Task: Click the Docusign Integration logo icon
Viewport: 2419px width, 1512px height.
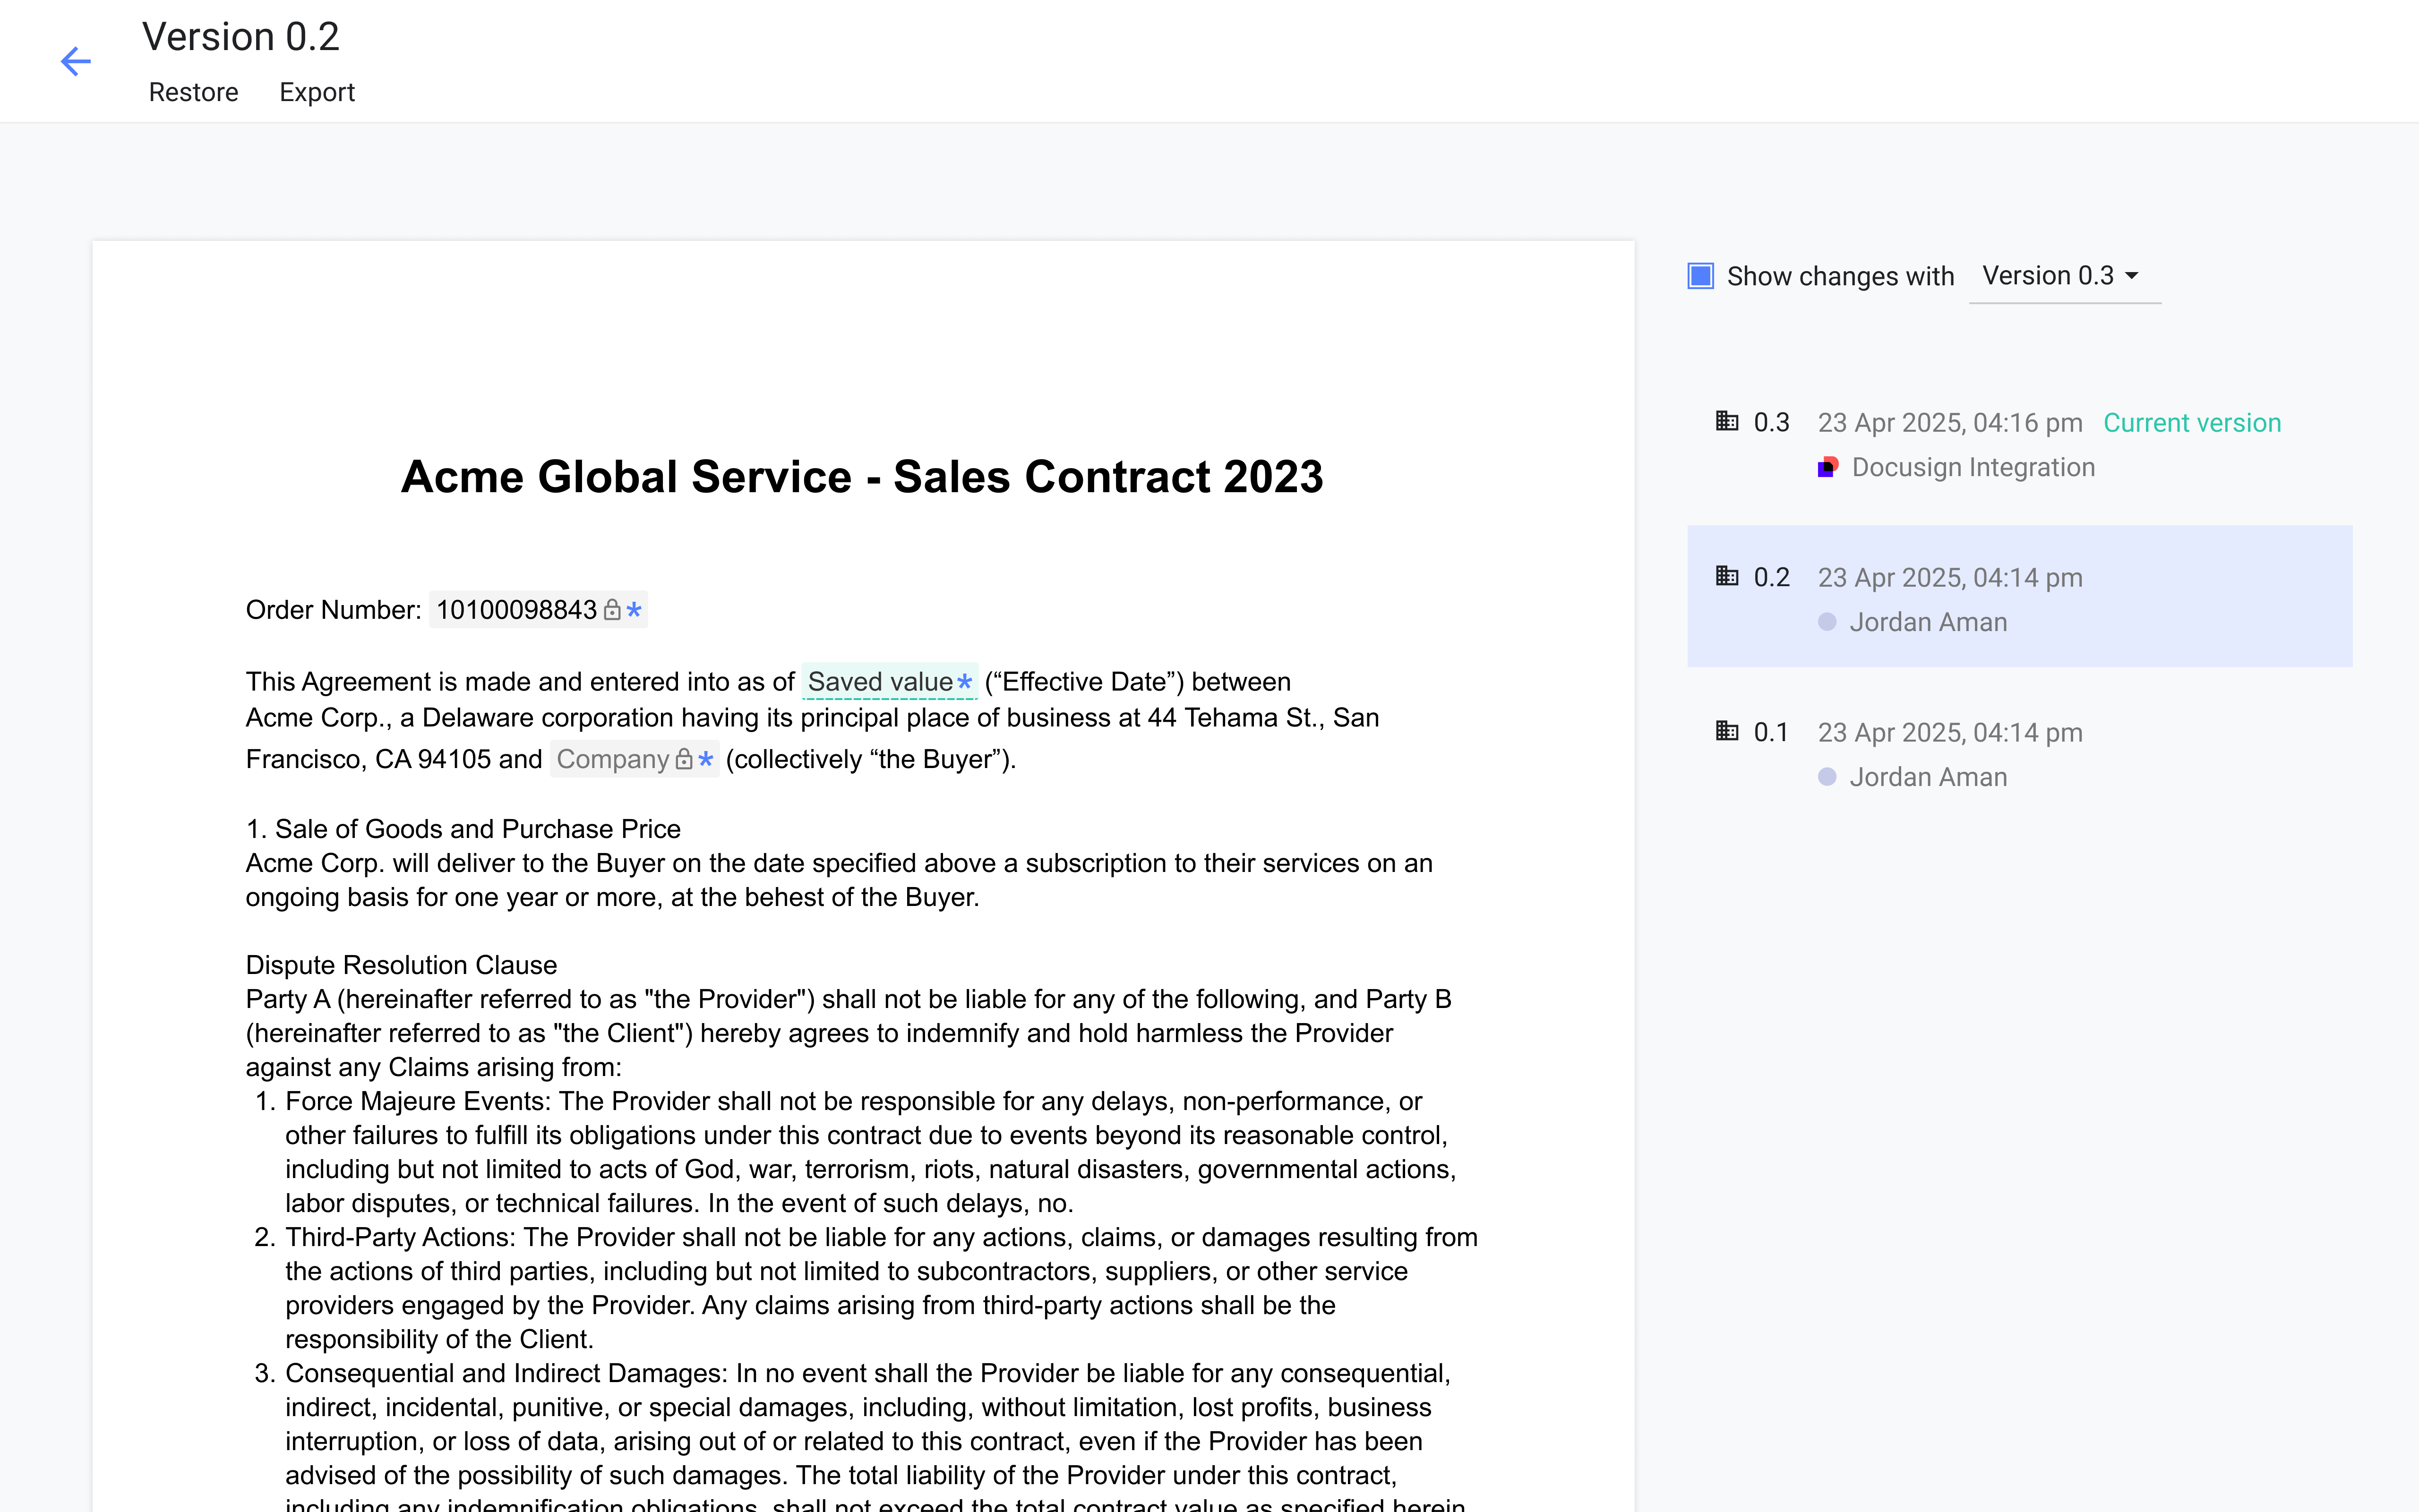Action: (1827, 467)
